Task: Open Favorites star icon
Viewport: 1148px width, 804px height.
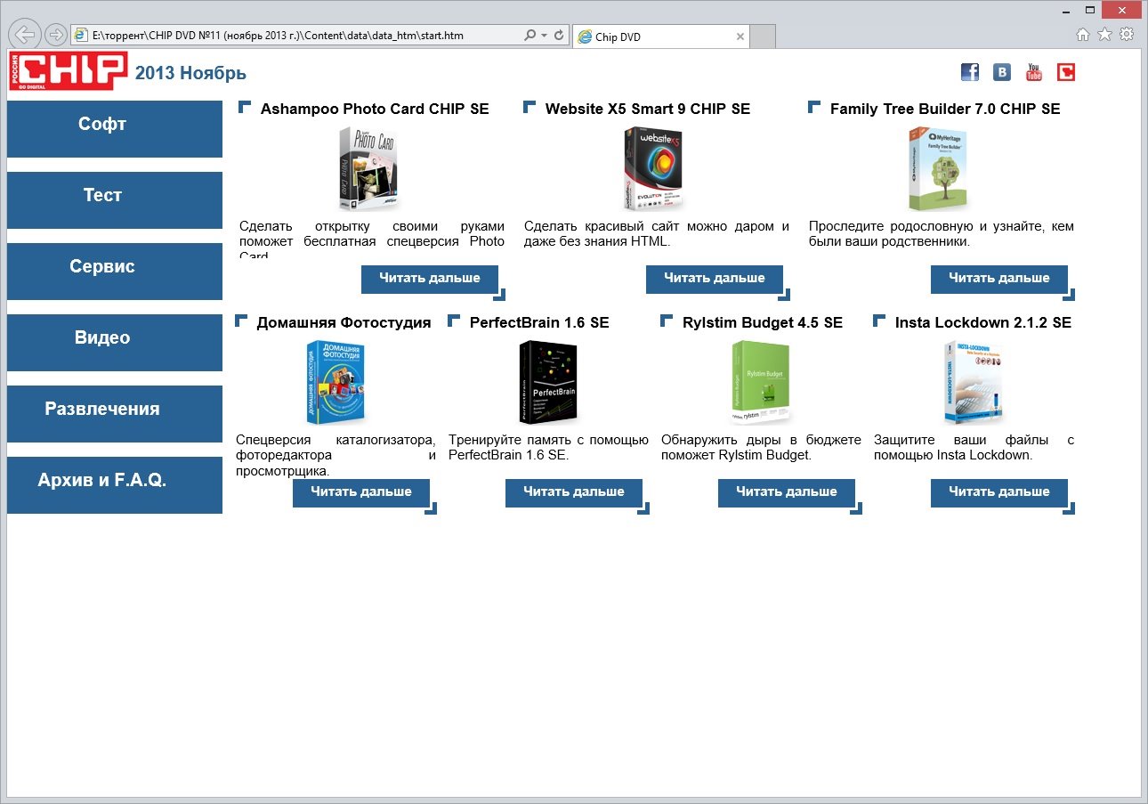Action: coord(1105,34)
